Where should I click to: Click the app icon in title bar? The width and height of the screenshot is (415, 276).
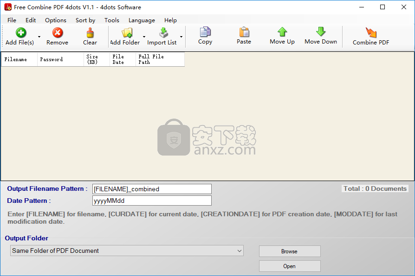[x=8, y=7]
